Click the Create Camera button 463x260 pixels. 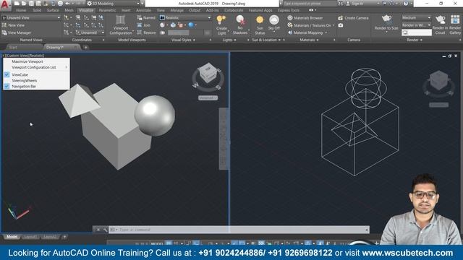click(354, 18)
